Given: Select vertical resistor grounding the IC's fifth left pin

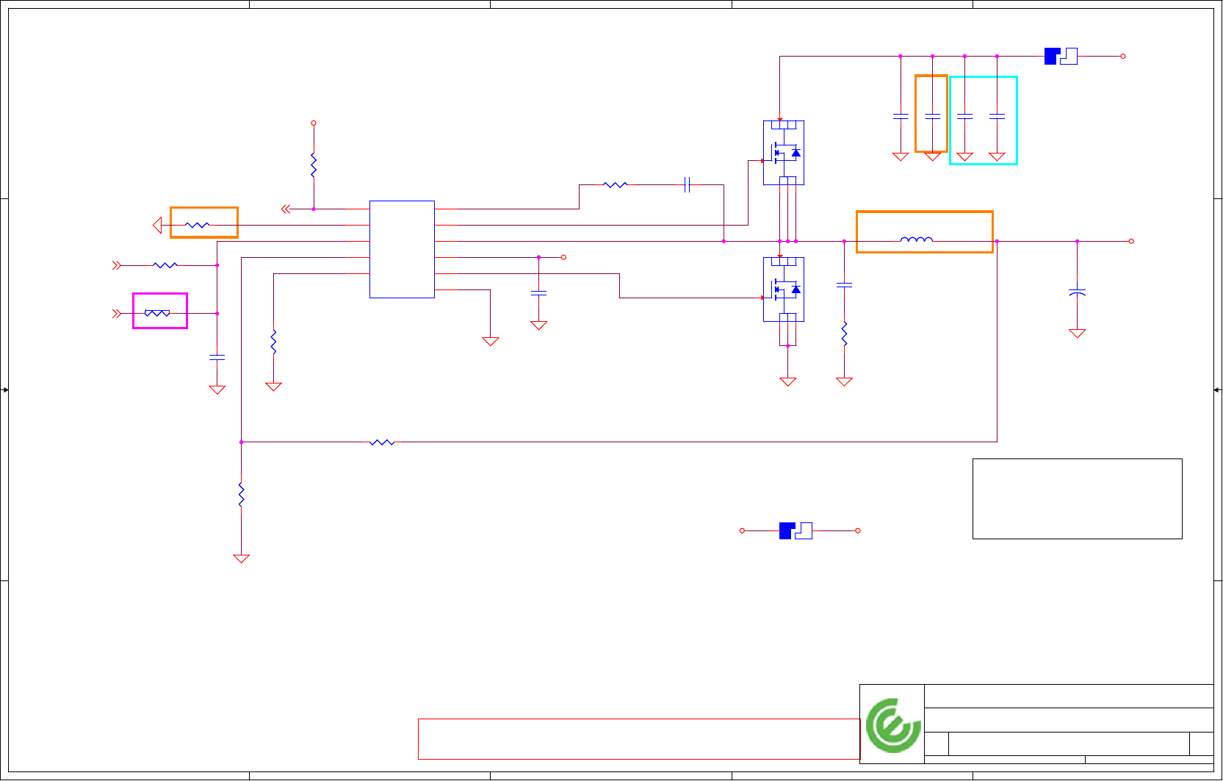Looking at the screenshot, I should (273, 342).
